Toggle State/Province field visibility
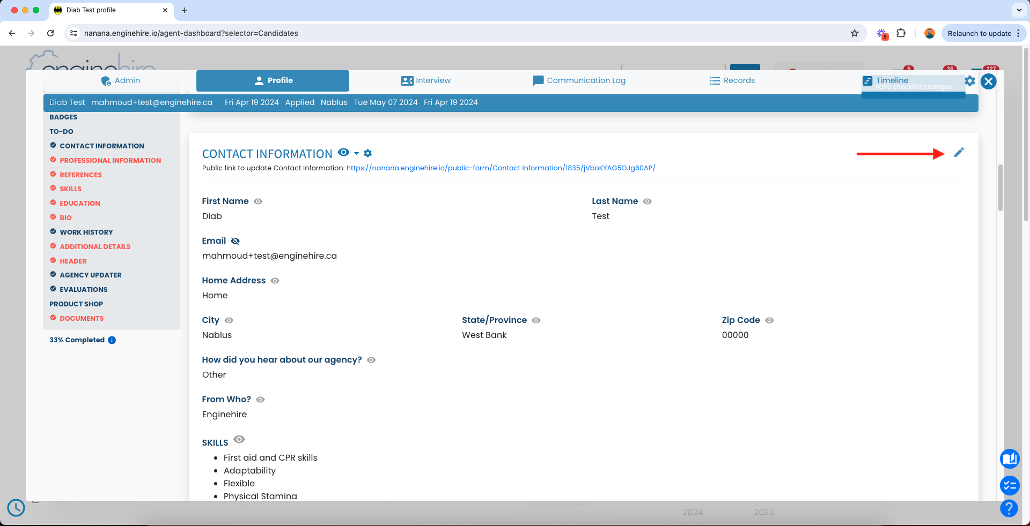 pos(536,320)
